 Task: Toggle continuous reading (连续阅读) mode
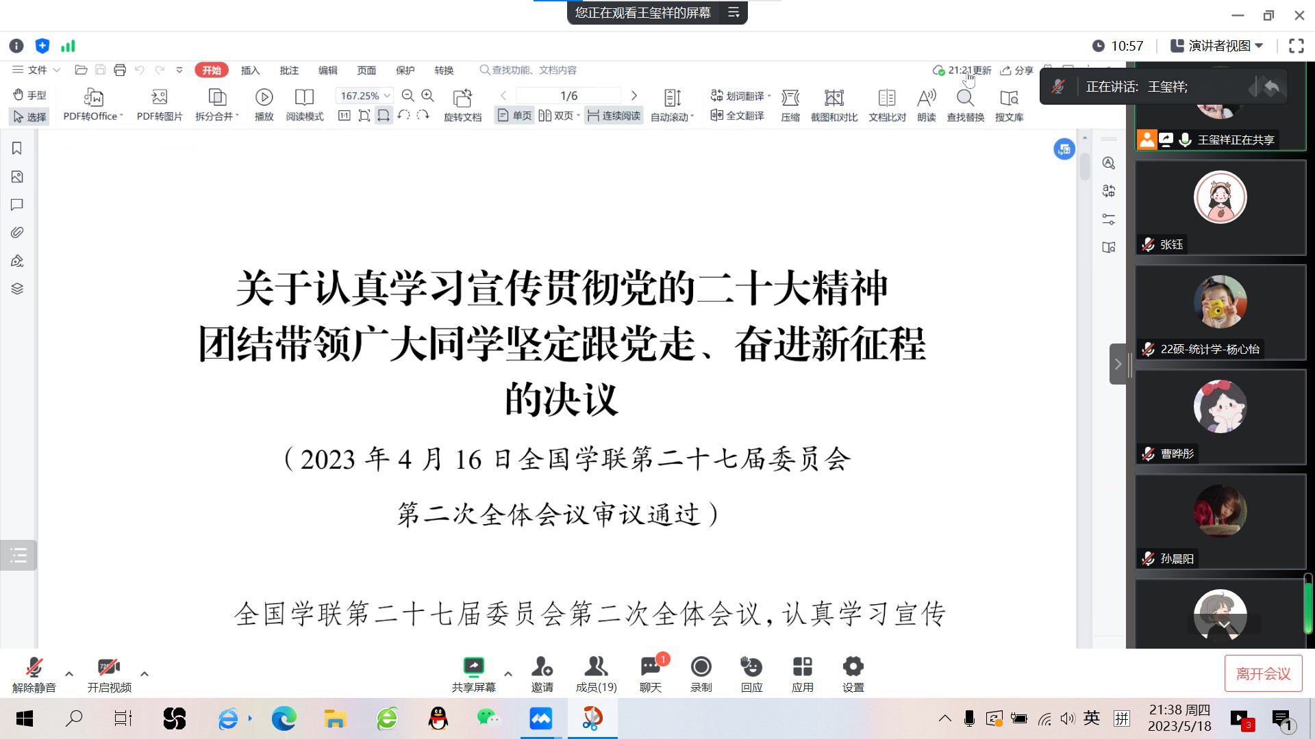[614, 116]
